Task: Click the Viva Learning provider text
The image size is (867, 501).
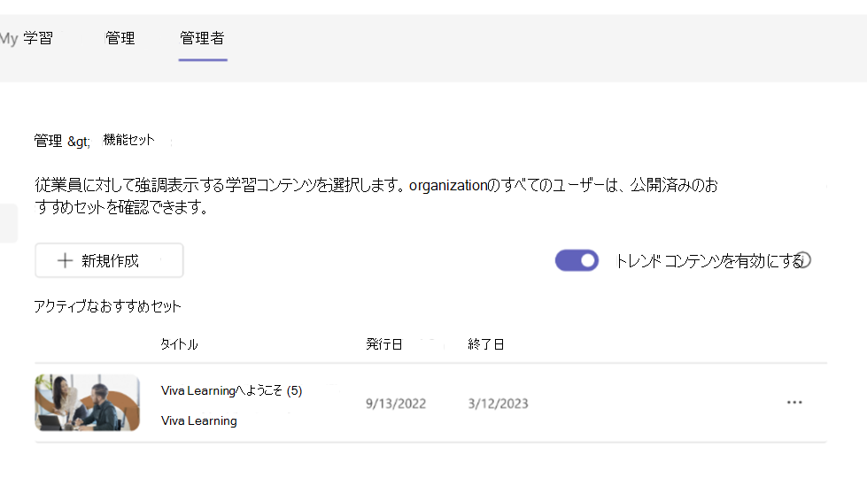Action: click(199, 421)
